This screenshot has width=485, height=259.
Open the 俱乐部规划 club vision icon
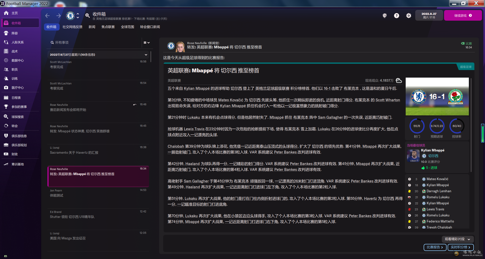tap(6, 145)
